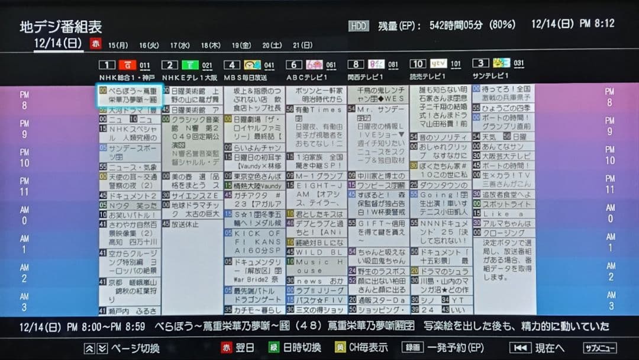Click the ページ切換 up arrow icon
Viewport: 639px width, 360px height.
pos(89,348)
